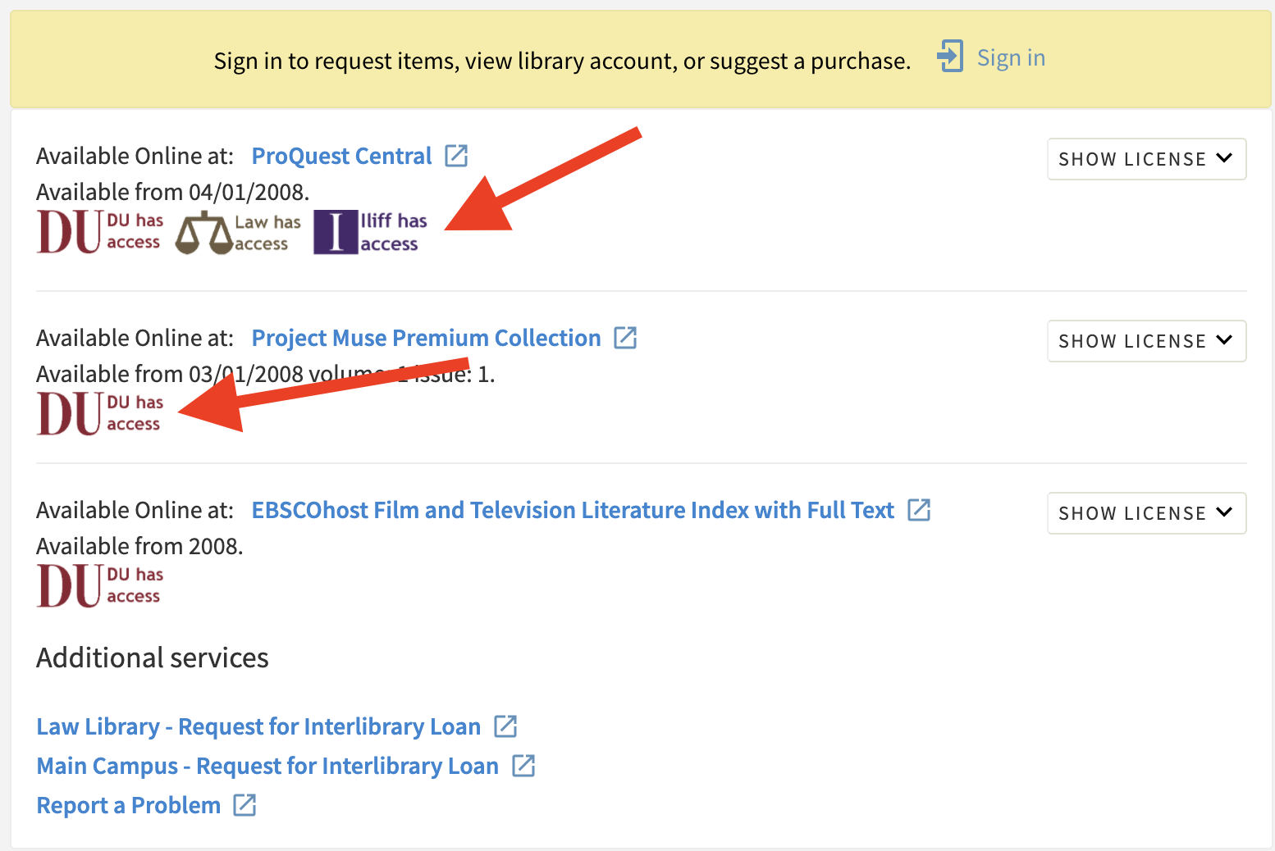Select the Report a Problem link
Screen dimensions: 1275x851
[129, 805]
